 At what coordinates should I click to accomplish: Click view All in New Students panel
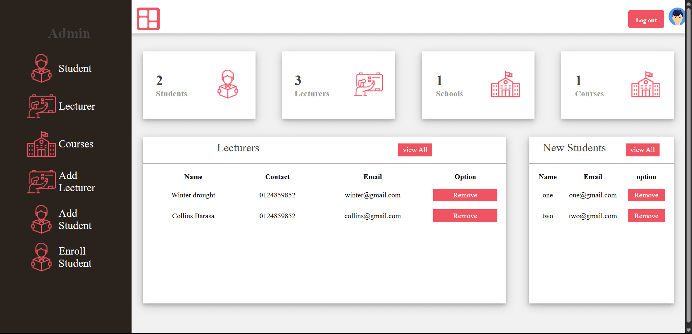642,150
